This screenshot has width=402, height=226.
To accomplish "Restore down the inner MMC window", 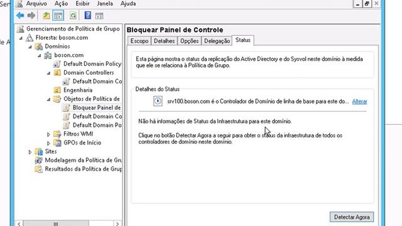I will (367, 4).
